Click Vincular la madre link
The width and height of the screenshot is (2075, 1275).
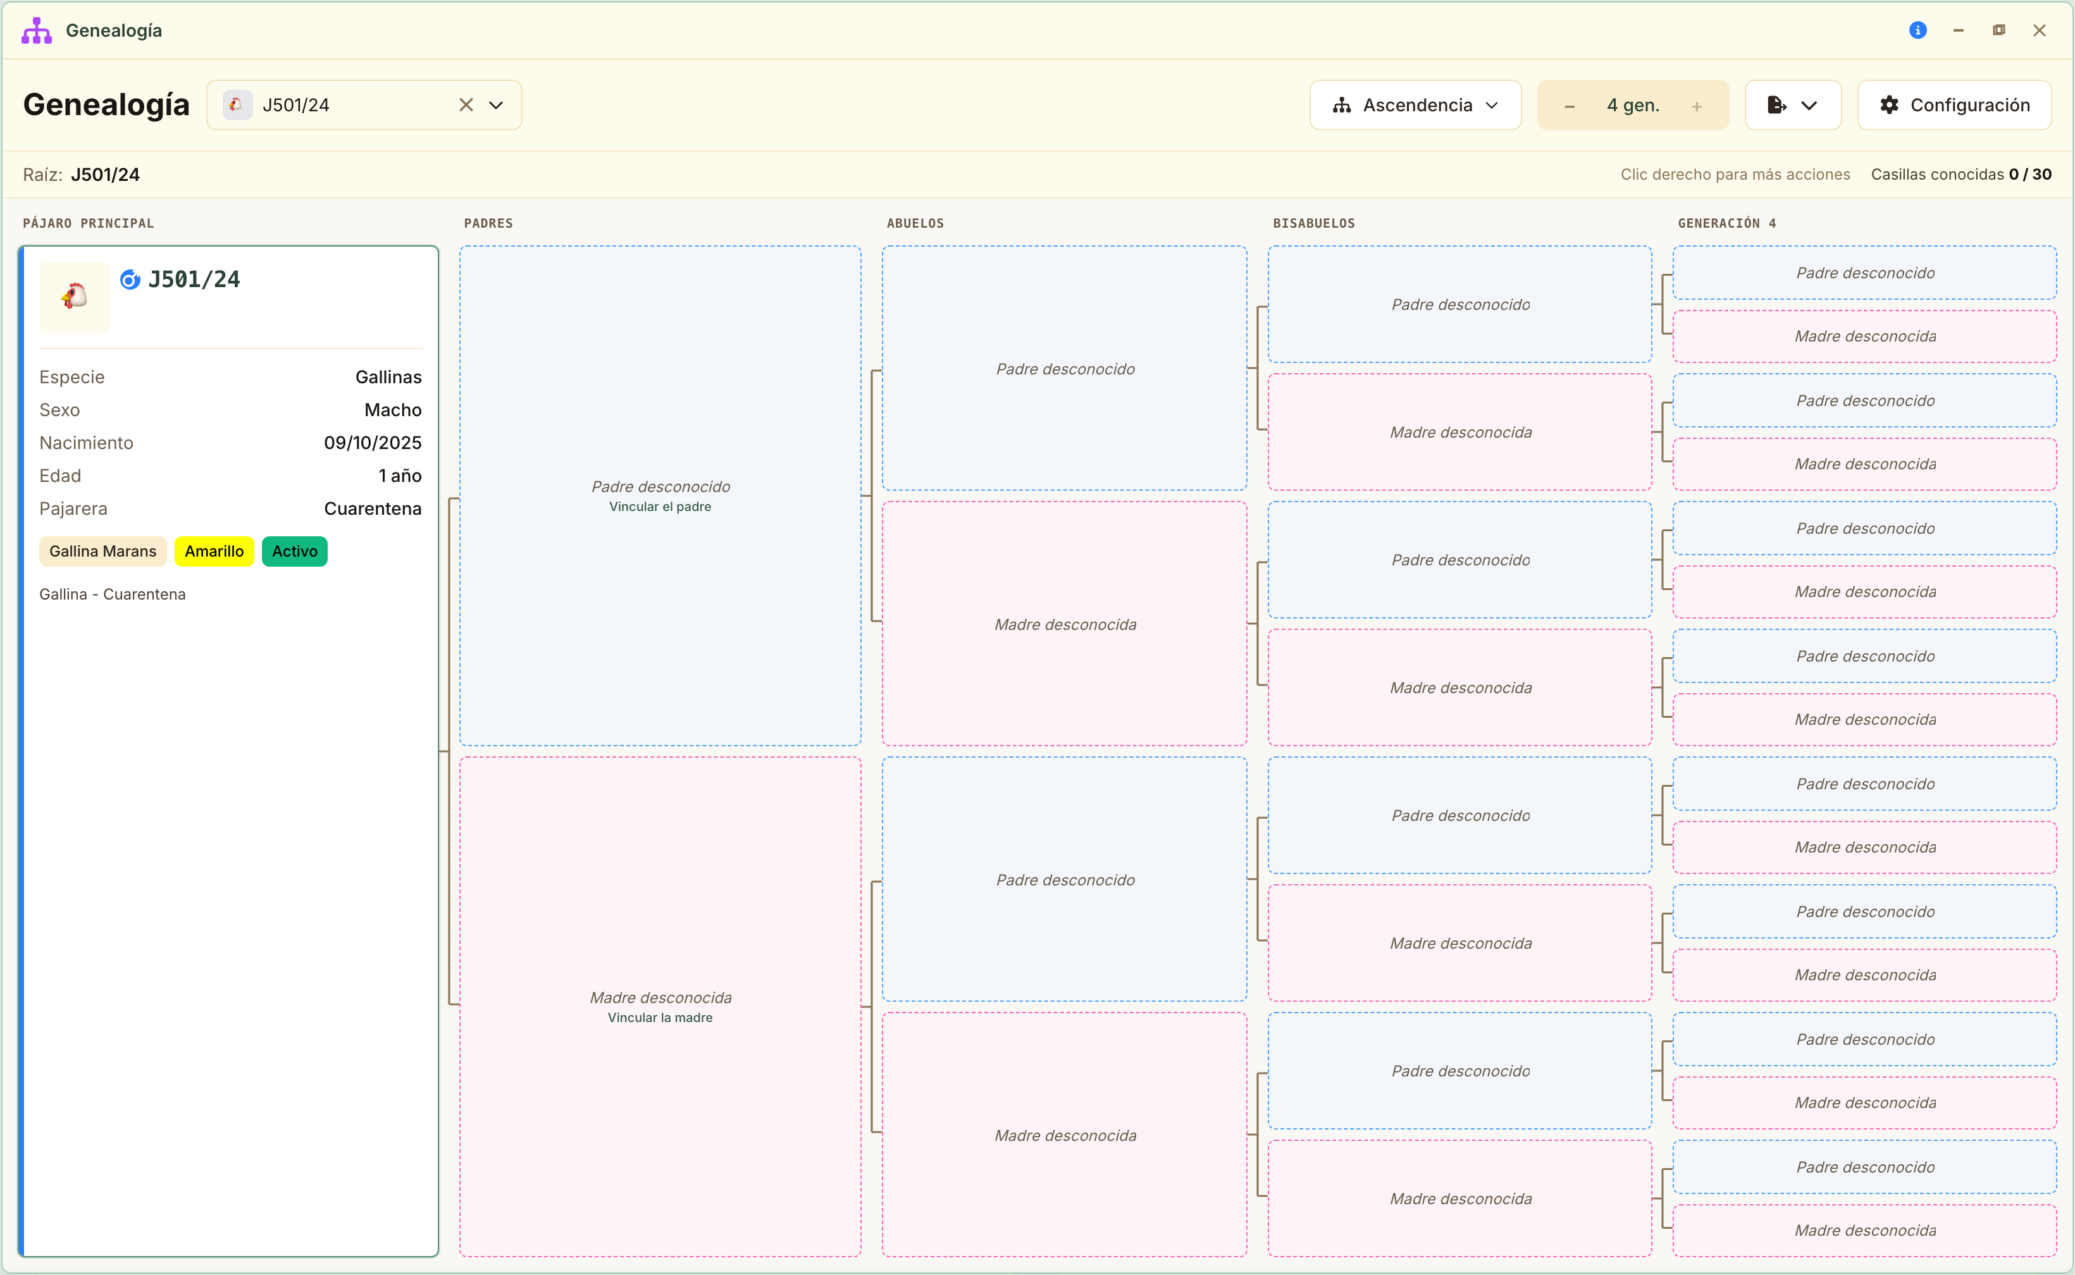point(660,1018)
